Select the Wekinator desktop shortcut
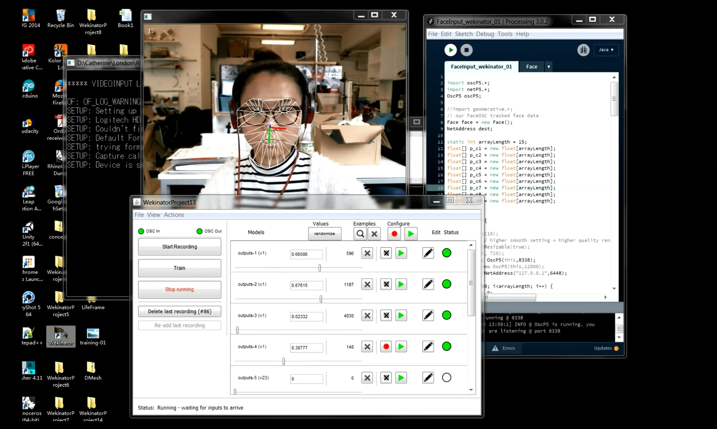 click(61, 336)
